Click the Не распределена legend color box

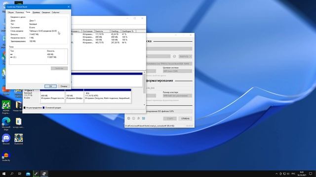coord(25,108)
